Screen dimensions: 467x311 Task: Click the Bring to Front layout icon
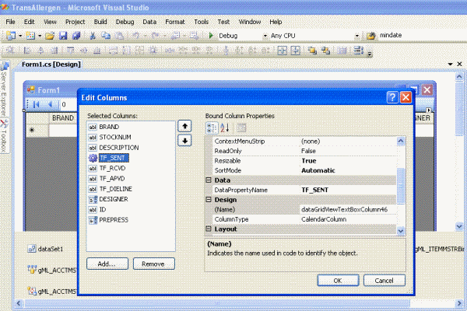pos(312,51)
